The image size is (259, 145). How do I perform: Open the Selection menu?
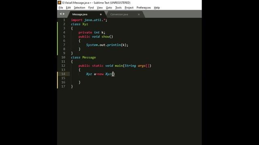(x=79, y=8)
